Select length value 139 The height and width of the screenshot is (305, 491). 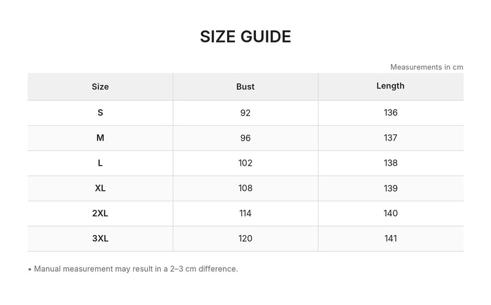click(x=390, y=188)
